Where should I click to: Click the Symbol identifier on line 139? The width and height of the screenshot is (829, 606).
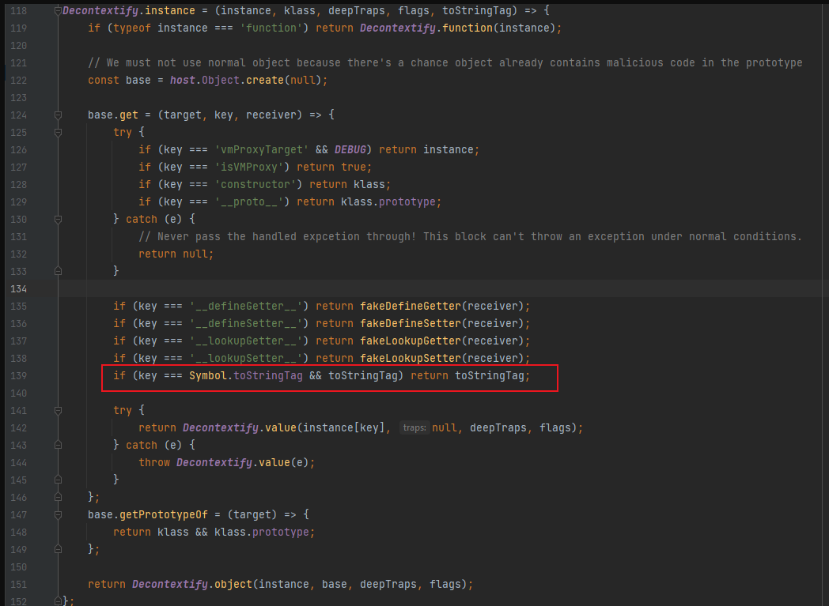[208, 376]
